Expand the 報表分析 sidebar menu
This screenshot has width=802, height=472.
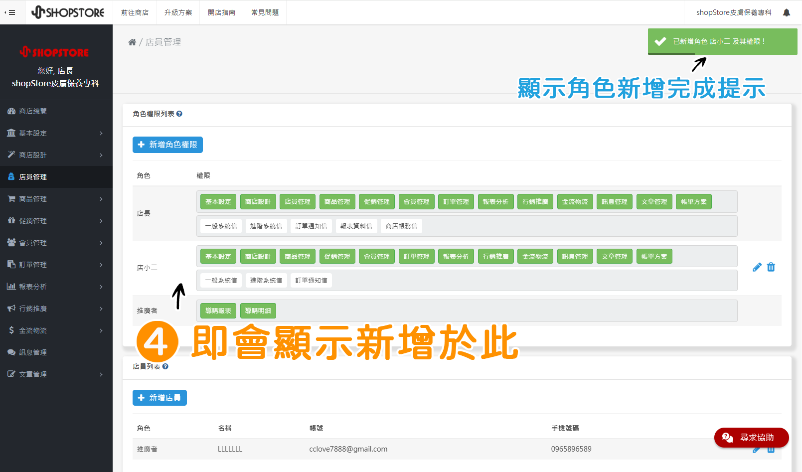pyautogui.click(x=56, y=287)
